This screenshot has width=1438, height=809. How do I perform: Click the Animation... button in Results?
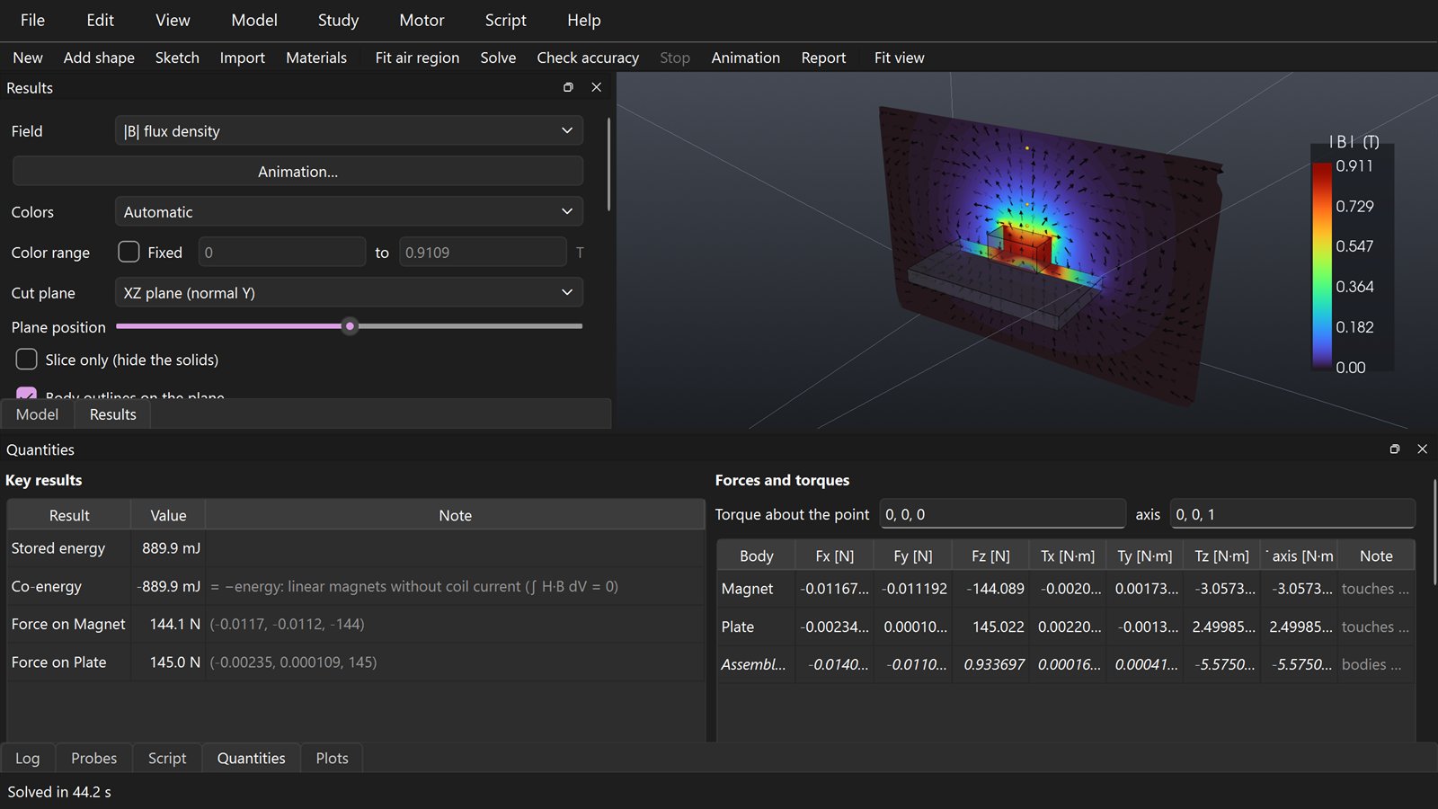297,171
